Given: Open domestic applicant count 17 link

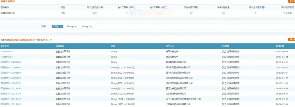Looking at the screenshot, I should point(191,13).
